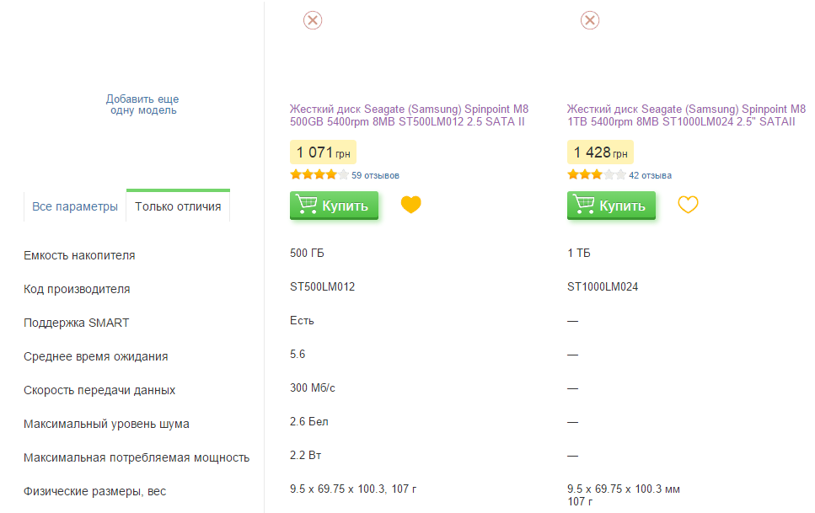The width and height of the screenshot is (815, 513).
Task: Remove the 1TB Spinpoint M8 from comparison
Action: 589,20
